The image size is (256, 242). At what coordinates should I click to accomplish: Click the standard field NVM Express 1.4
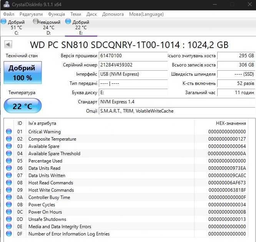click(177, 102)
